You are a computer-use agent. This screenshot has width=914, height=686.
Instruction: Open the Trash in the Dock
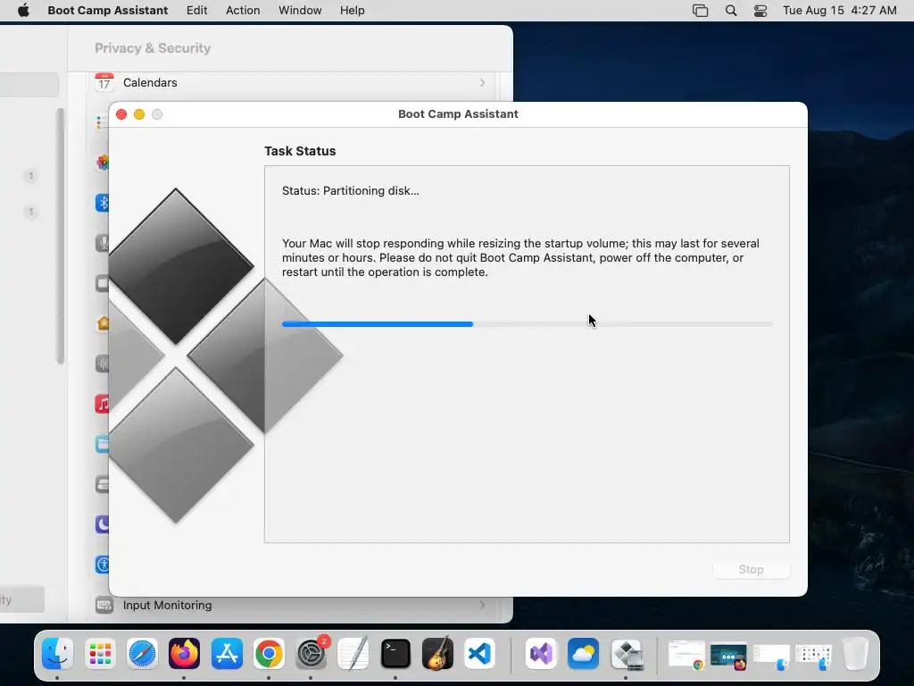[x=855, y=653]
